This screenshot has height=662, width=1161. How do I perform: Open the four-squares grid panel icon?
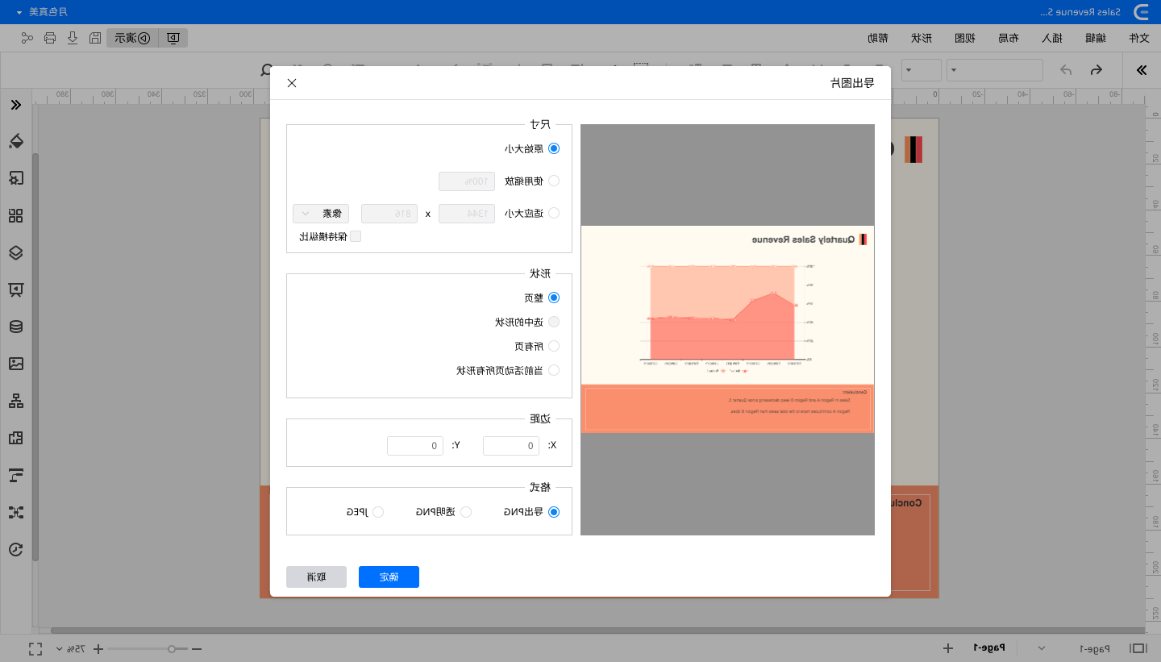[16, 215]
